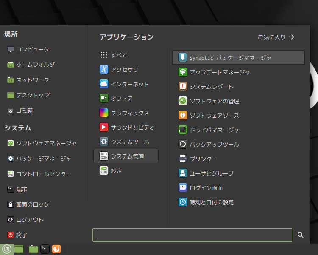
Task: Open プリンター printer icon
Action: 183,159
